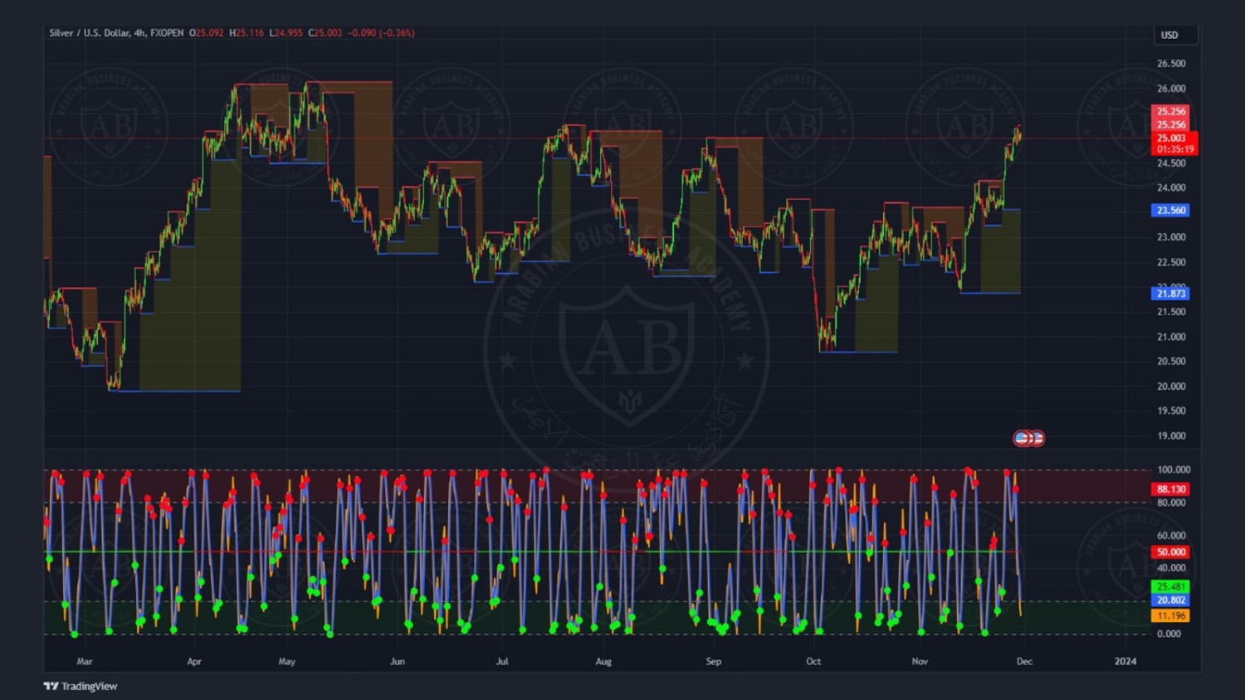This screenshot has width=1245, height=700.
Task: Click the 19.000 price scale value
Action: (x=1171, y=436)
